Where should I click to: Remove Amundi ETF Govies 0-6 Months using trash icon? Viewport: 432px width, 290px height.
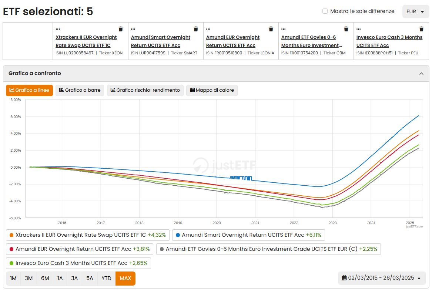click(x=346, y=29)
